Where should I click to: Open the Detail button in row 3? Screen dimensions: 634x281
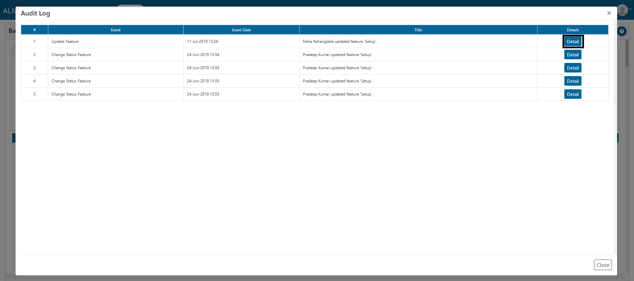(x=573, y=68)
